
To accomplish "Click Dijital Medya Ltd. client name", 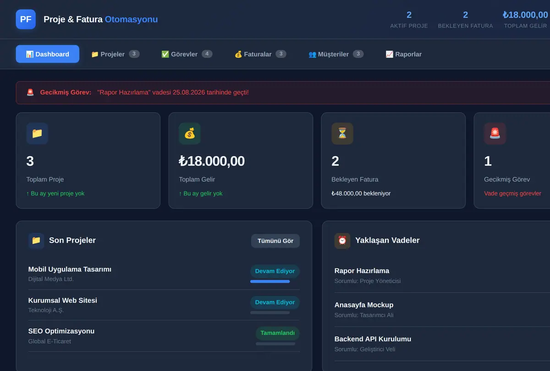I will click(x=51, y=279).
